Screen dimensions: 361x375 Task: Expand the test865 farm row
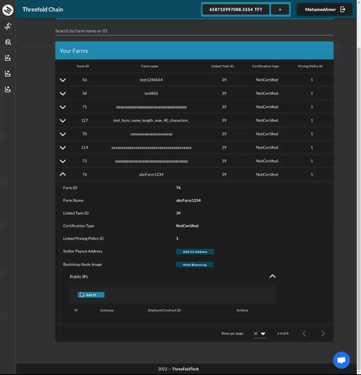pyautogui.click(x=63, y=93)
